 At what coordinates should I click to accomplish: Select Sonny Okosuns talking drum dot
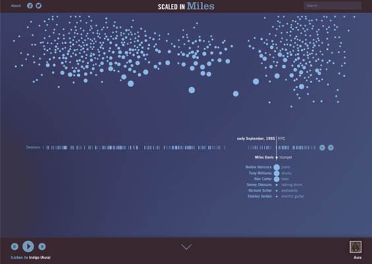[276, 185]
